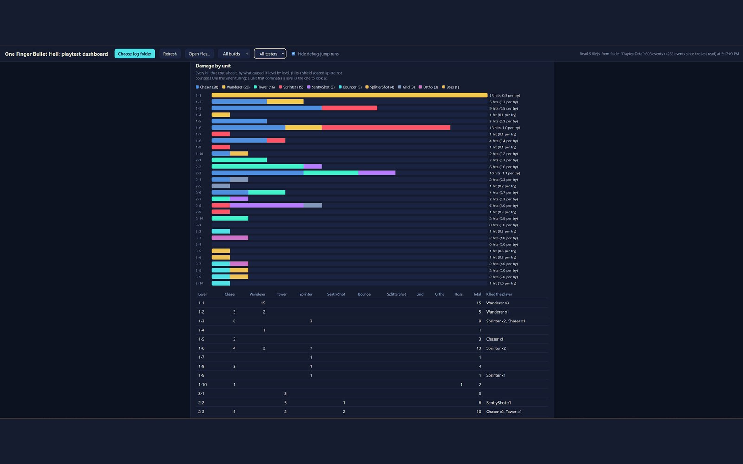Click the Boss column header in the table

pyautogui.click(x=458, y=294)
